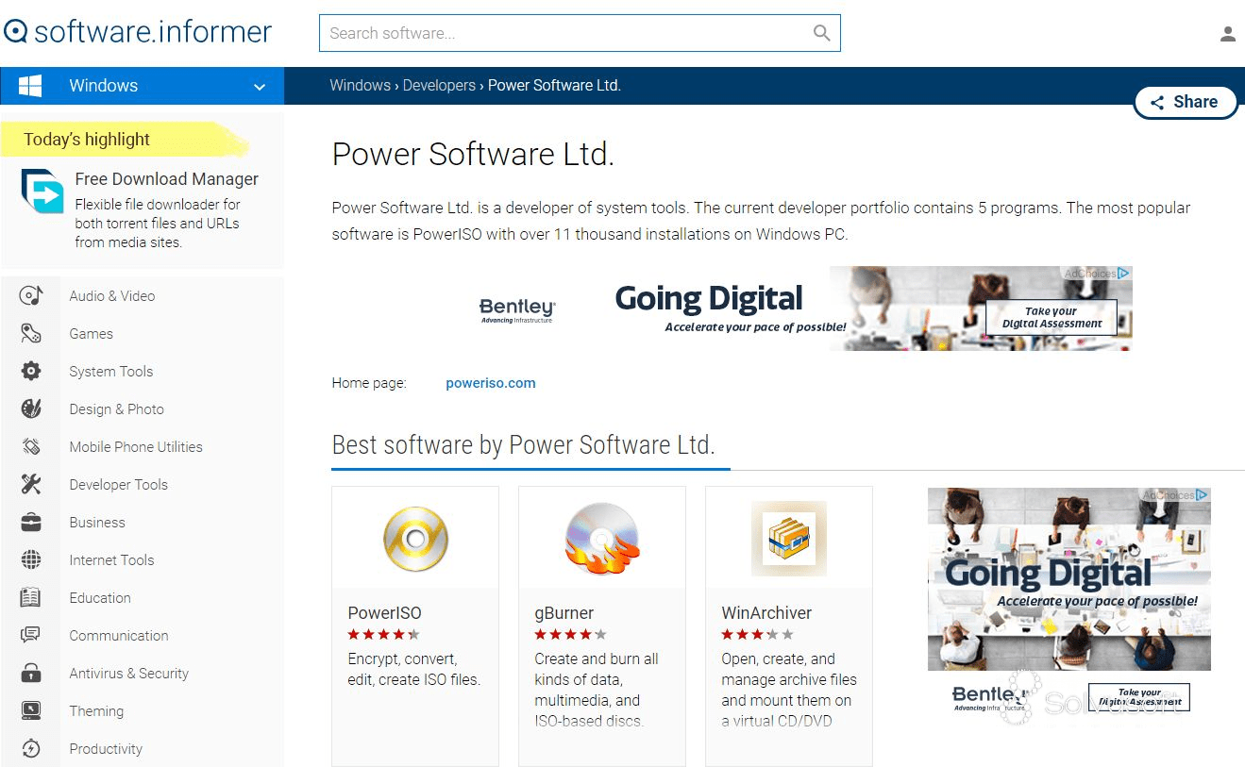Click Take your Digital Assessment in the top banner
This screenshot has height=767, width=1245.
1052,318
